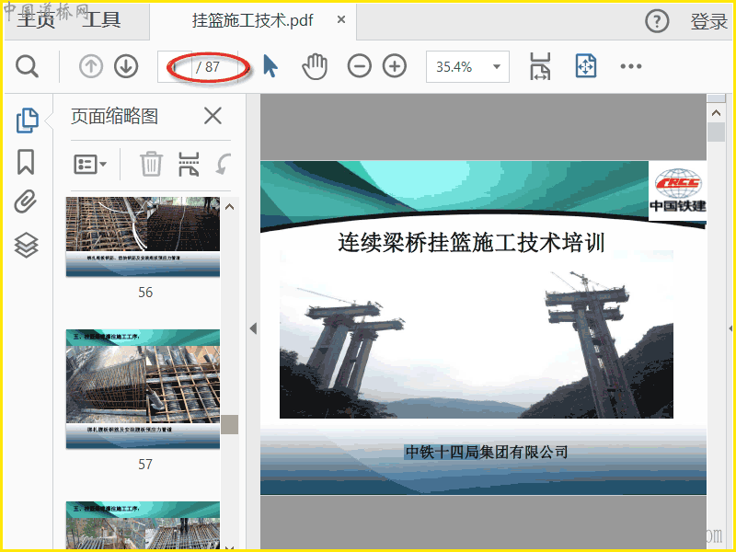Click fit-width scrolling mode icon
This screenshot has height=552, width=736.
540,66
